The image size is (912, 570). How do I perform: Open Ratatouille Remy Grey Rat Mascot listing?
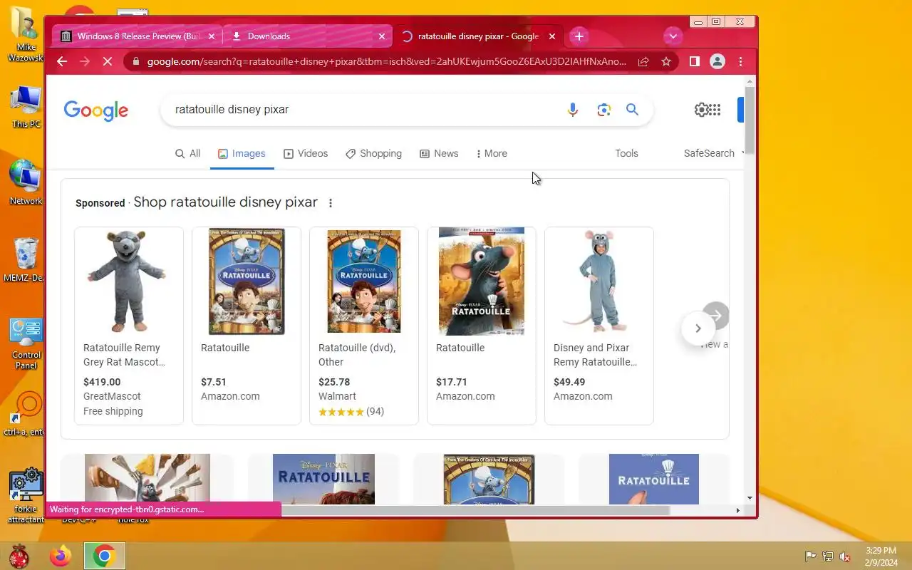[129, 326]
